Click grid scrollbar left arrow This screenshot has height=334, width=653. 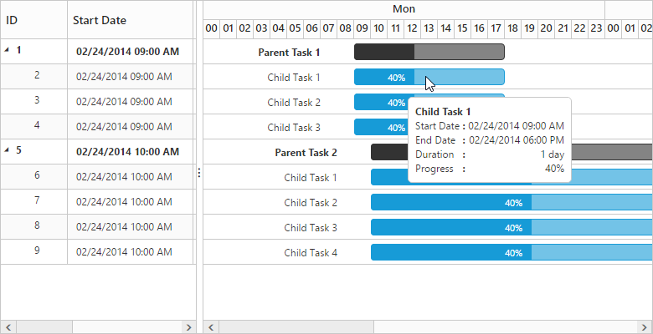click(x=6, y=326)
